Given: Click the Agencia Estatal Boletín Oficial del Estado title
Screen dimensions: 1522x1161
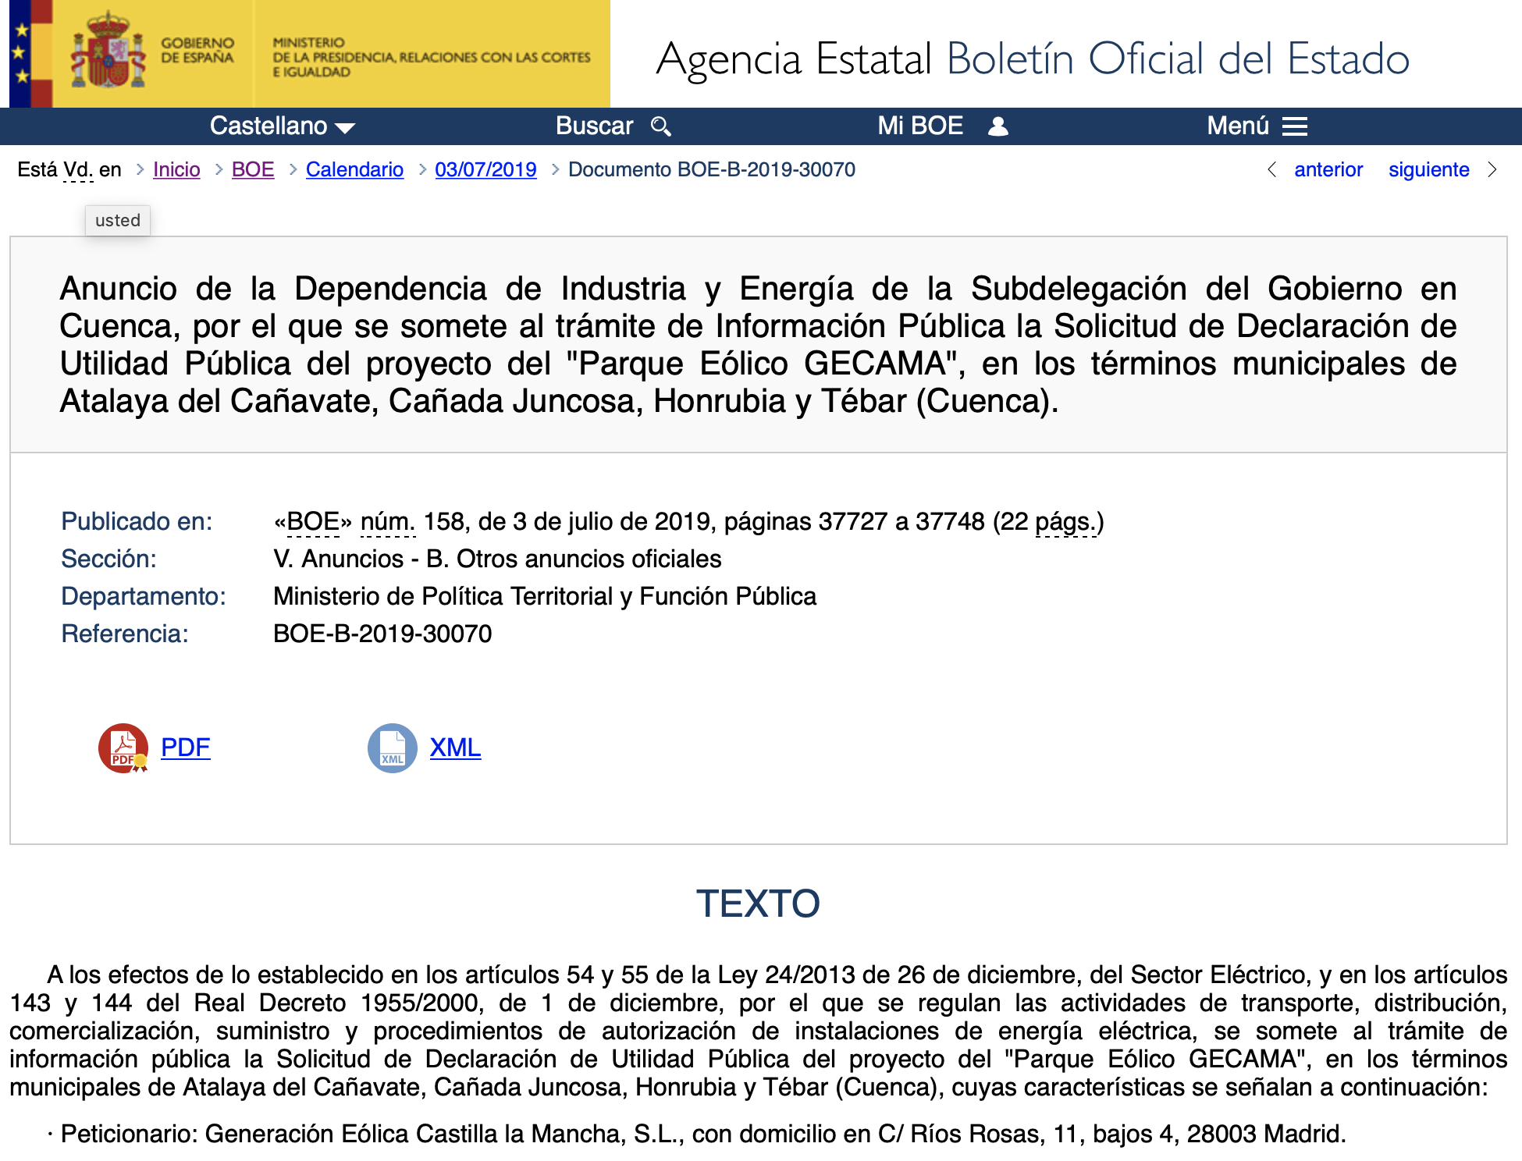Looking at the screenshot, I should [x=1033, y=59].
